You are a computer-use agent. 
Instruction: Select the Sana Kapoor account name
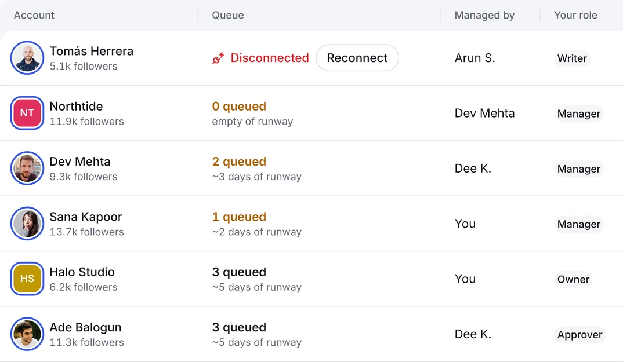pyautogui.click(x=86, y=216)
